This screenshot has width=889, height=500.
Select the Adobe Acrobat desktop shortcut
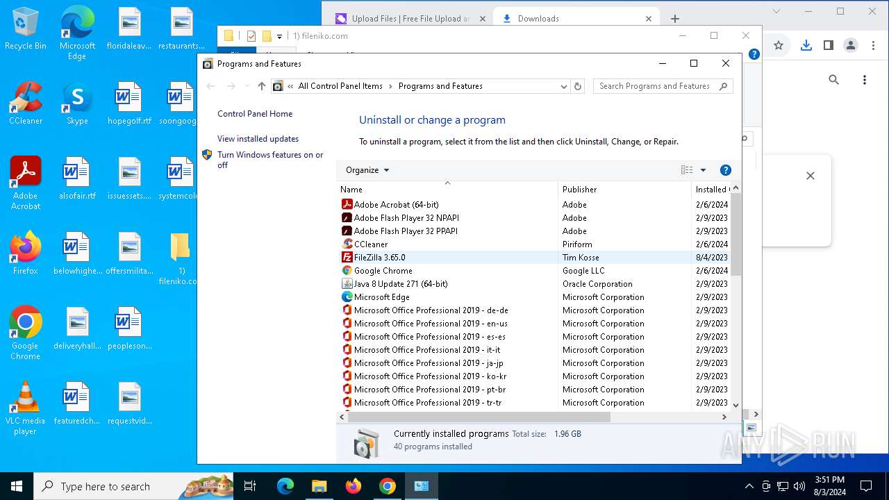26,183
